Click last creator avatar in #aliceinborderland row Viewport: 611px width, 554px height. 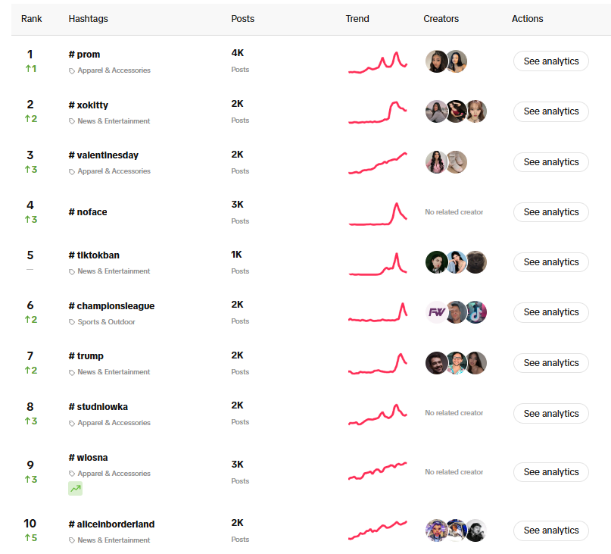click(475, 531)
